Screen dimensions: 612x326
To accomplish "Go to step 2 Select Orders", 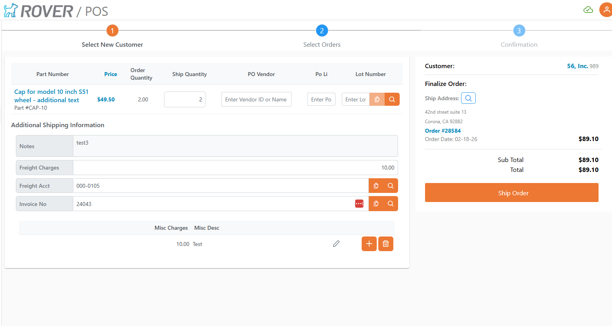I will [x=322, y=31].
